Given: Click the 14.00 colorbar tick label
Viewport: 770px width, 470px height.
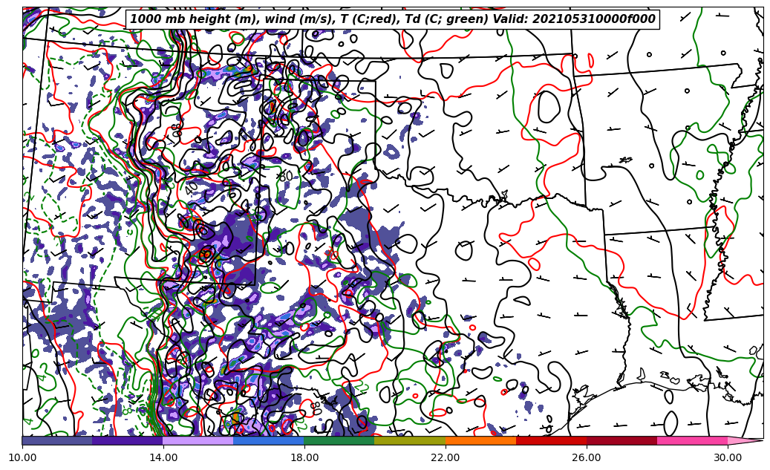Looking at the screenshot, I should coord(163,458).
